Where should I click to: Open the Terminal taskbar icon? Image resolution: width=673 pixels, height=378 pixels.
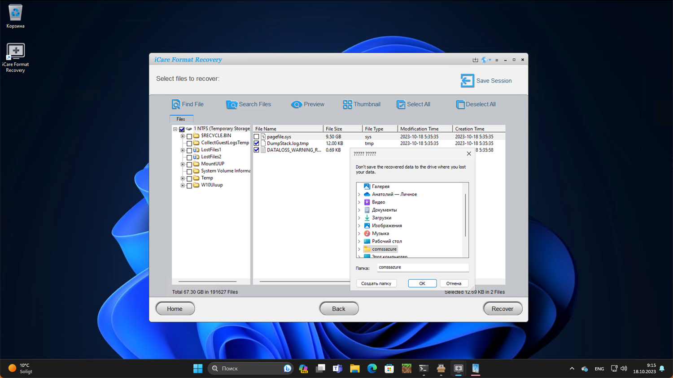pos(424,369)
